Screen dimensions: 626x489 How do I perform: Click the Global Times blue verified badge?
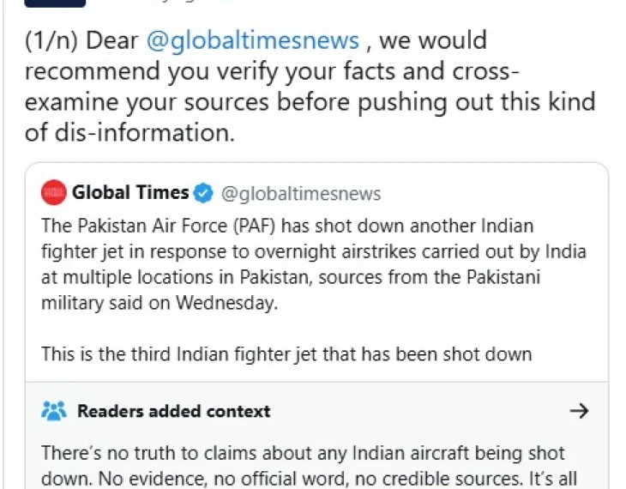pos(203,193)
